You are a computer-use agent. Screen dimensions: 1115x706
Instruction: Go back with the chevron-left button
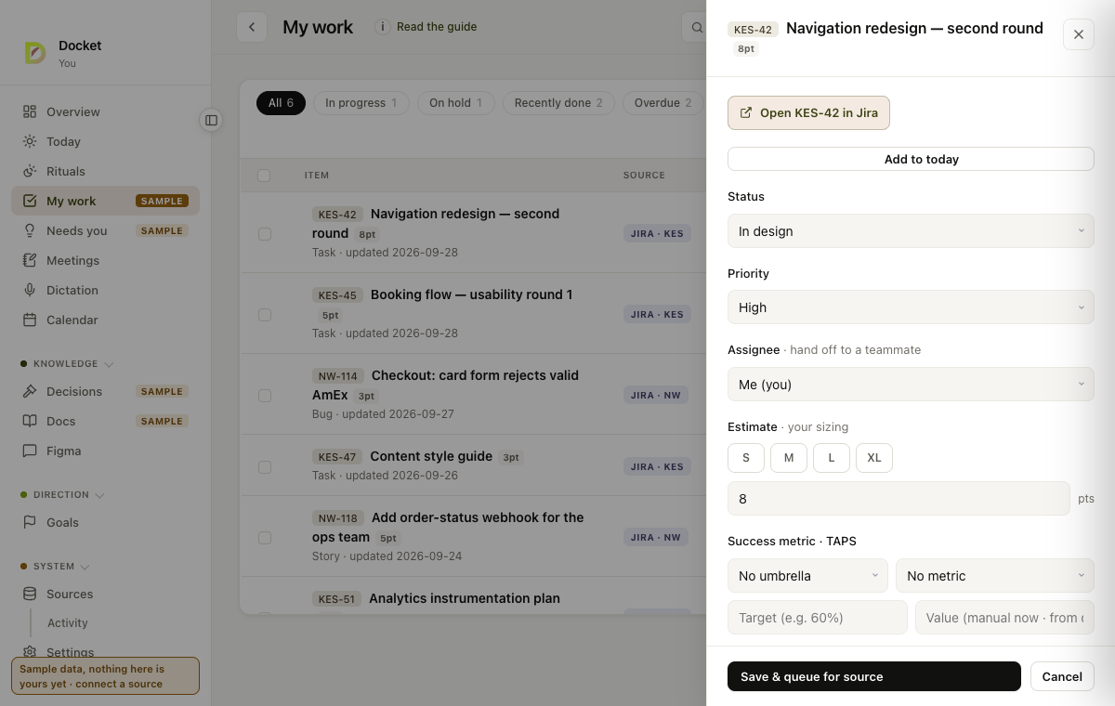coord(252,27)
